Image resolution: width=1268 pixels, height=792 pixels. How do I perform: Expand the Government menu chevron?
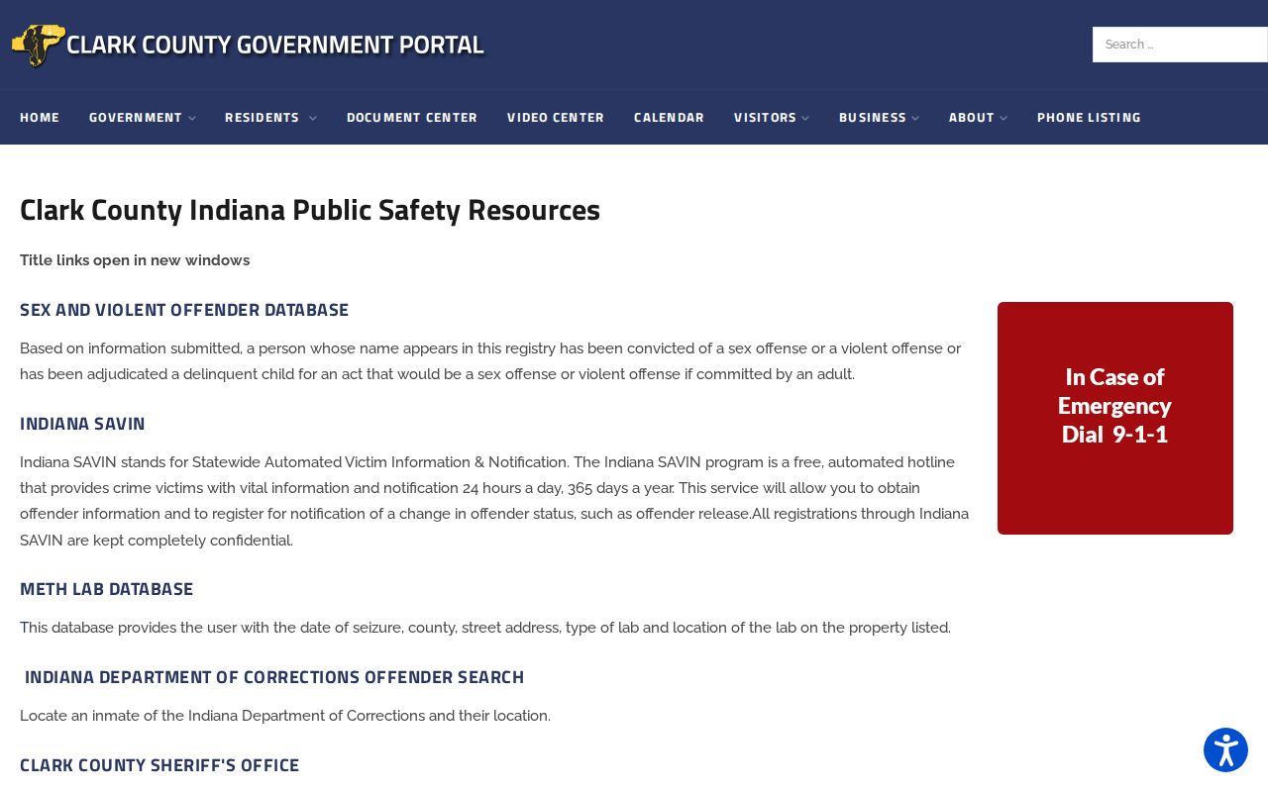tap(192, 118)
